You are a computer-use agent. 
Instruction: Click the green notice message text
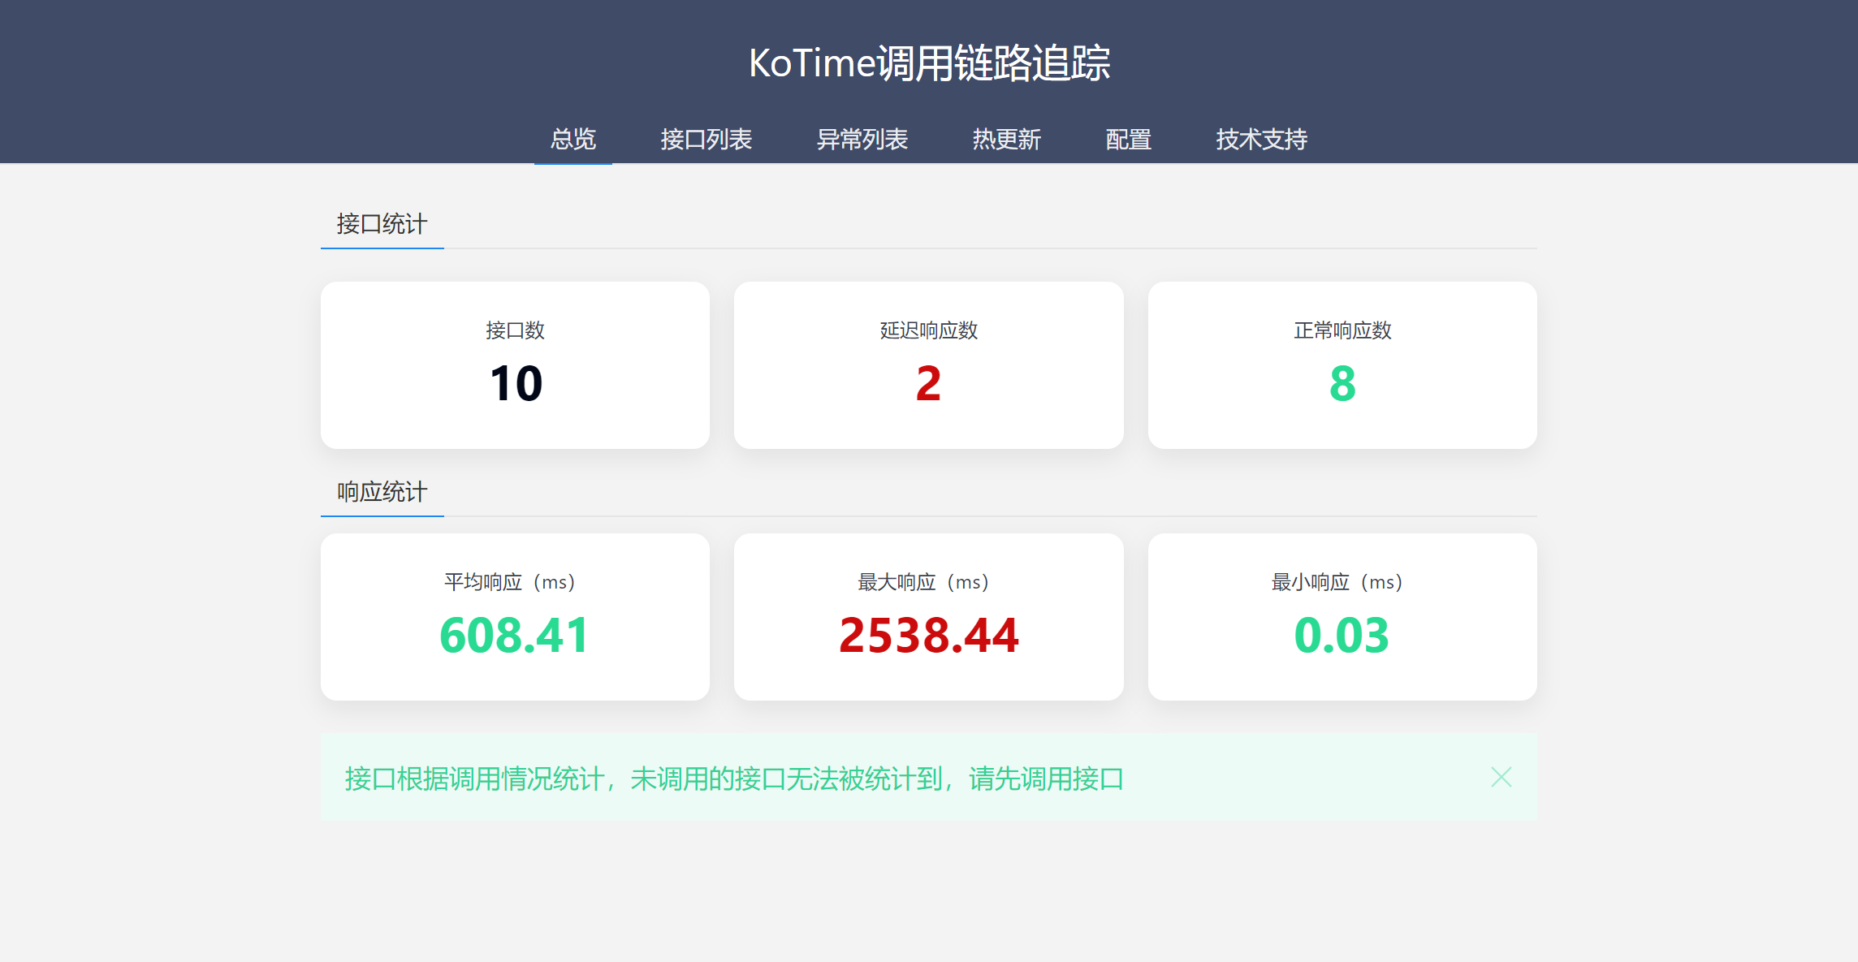click(734, 779)
